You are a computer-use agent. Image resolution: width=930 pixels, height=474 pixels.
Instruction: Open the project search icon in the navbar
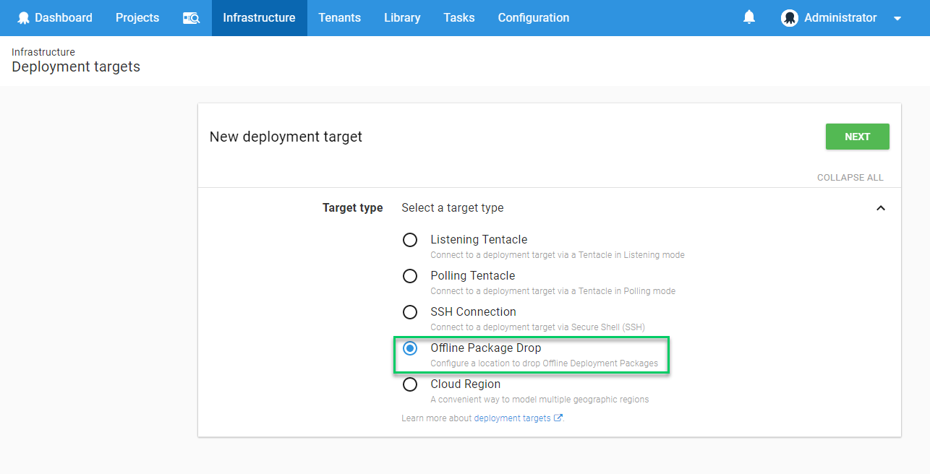click(x=191, y=18)
